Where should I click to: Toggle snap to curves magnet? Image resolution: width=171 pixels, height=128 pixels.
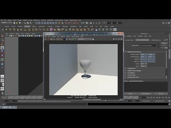[69, 23]
